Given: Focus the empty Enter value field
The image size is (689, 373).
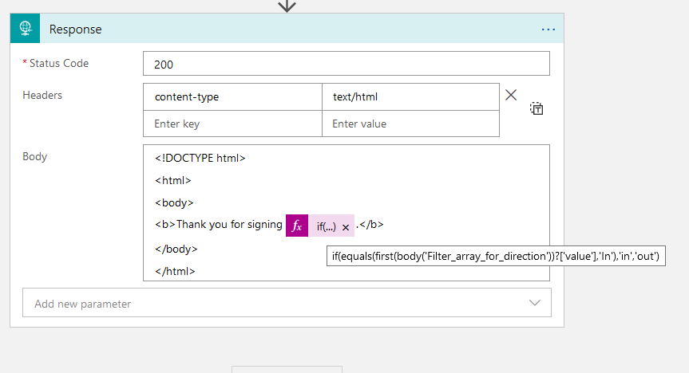Looking at the screenshot, I should coord(410,124).
